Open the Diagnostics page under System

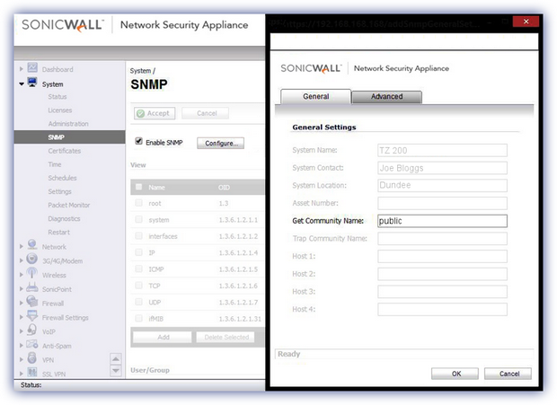click(64, 218)
